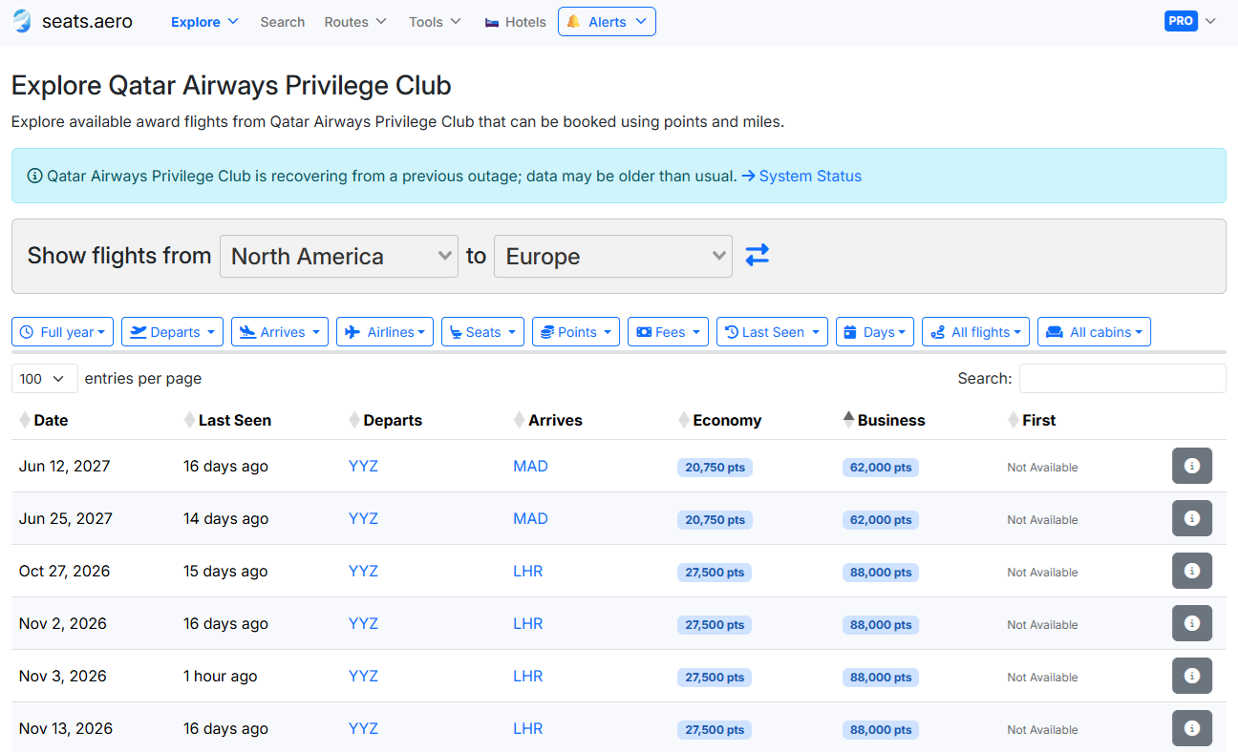Click 27,500 pts economy for Oct 27, 2026
The image size is (1238, 752).
tap(715, 573)
